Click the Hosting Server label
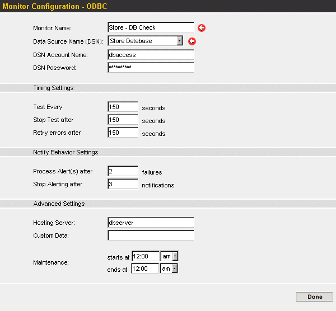 (x=54, y=223)
